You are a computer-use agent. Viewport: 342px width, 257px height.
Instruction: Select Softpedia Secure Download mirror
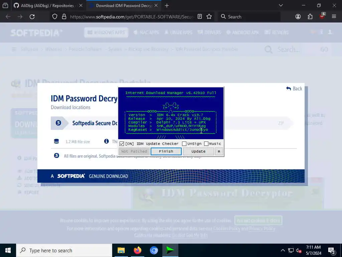[95, 123]
